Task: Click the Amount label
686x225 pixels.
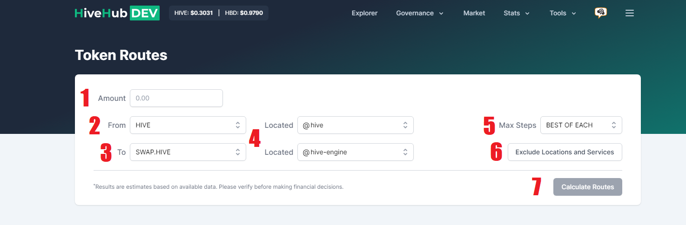Action: coord(112,98)
